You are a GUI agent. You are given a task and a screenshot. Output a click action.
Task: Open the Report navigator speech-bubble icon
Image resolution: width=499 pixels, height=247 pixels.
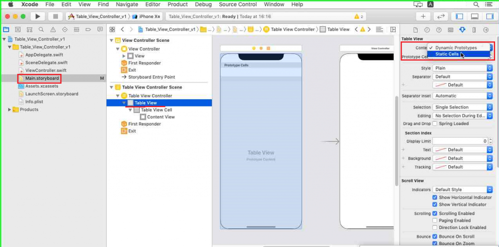tap(100, 30)
